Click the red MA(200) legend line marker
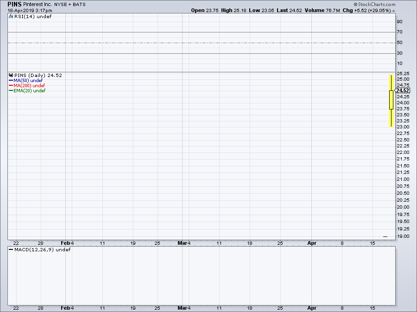This screenshot has height=312, width=417. [11, 85]
